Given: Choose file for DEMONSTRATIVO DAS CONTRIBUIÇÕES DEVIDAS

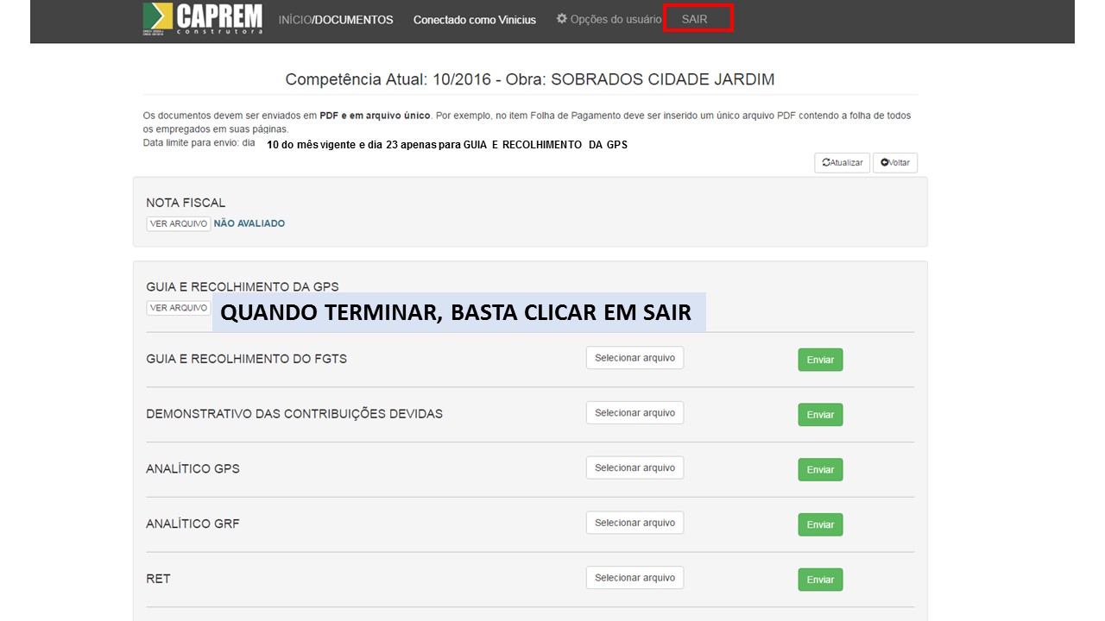Looking at the screenshot, I should (635, 413).
